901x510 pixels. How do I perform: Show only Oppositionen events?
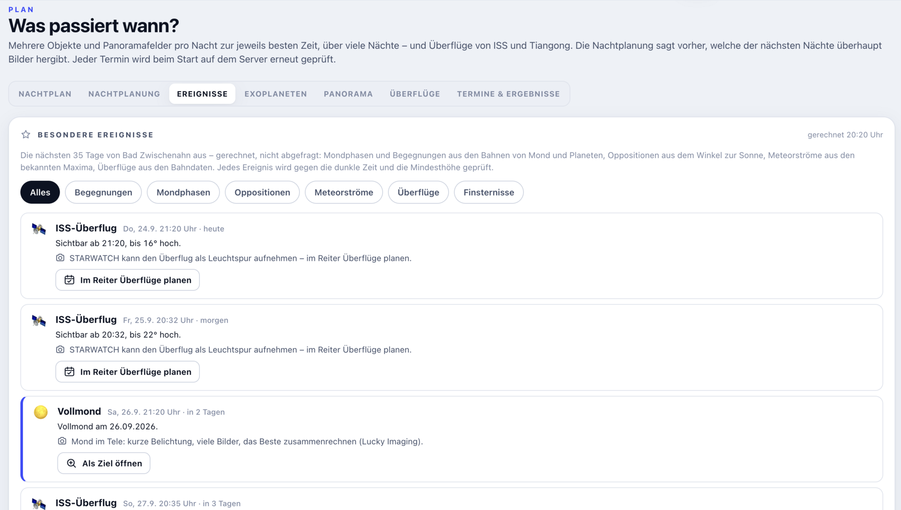[x=262, y=192]
